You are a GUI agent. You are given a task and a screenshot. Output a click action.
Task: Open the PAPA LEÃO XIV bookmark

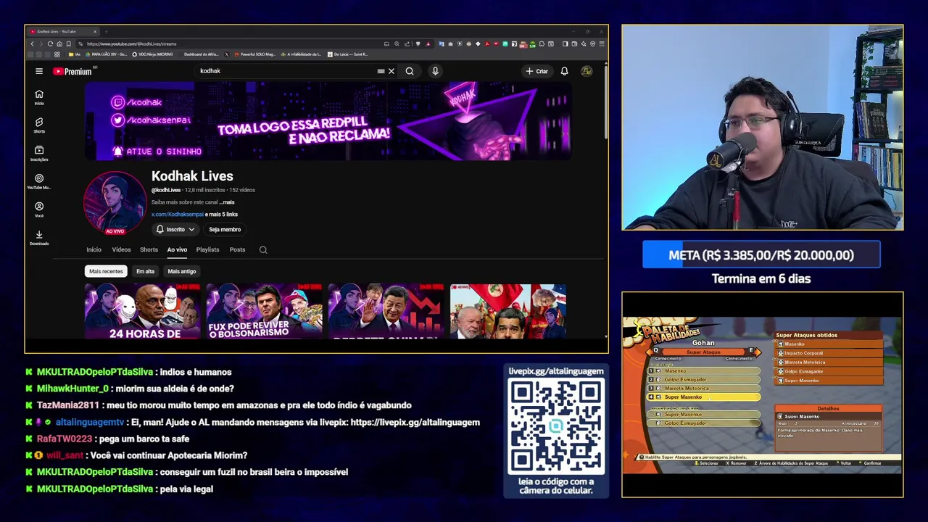[107, 54]
